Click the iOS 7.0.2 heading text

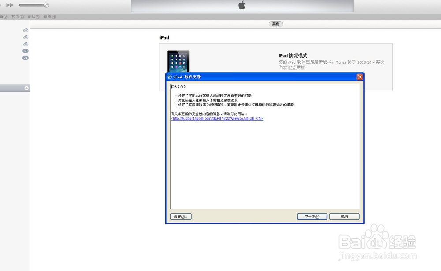click(x=178, y=87)
